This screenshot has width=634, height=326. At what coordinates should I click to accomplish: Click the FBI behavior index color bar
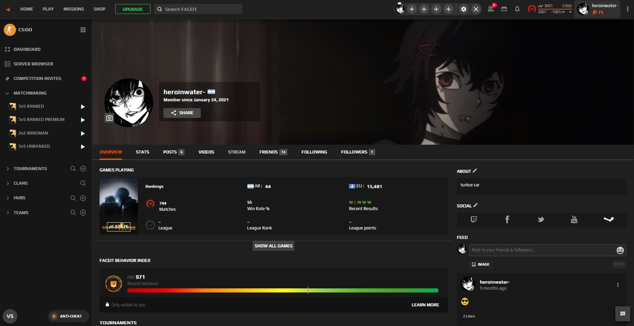pyautogui.click(x=283, y=290)
